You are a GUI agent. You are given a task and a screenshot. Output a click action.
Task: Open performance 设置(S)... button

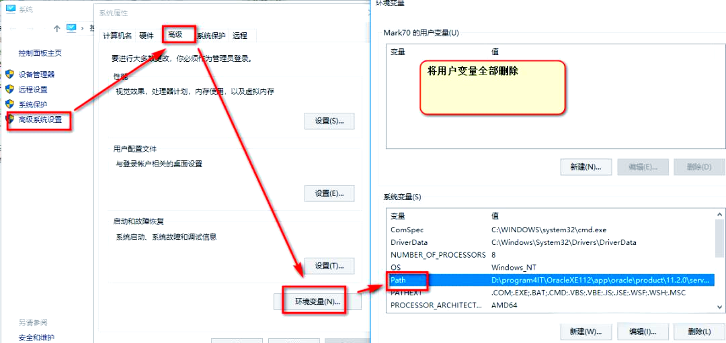click(x=329, y=121)
